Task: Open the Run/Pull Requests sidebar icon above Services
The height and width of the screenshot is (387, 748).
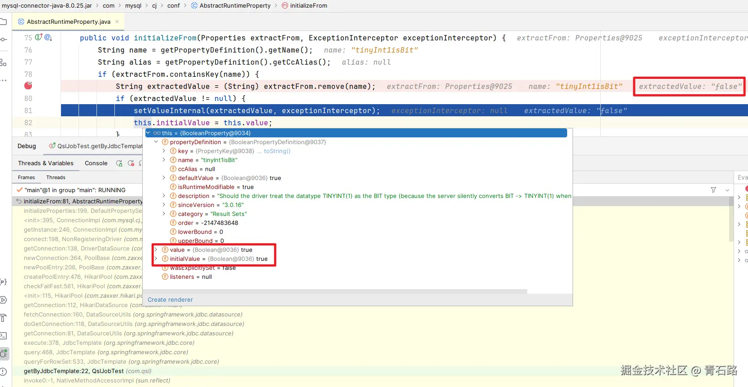Action: click(x=3, y=282)
